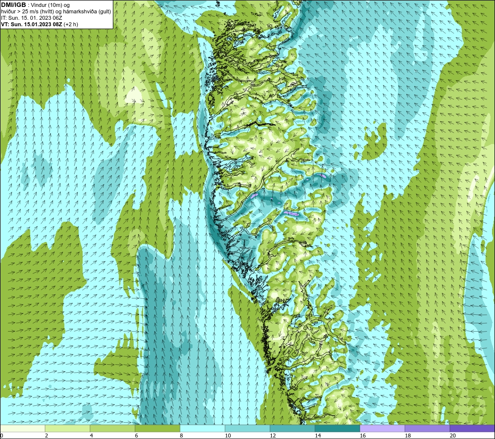Screen dimensions: 495x439
Task: Click the scale label '0'
Action: [x=1, y=436]
